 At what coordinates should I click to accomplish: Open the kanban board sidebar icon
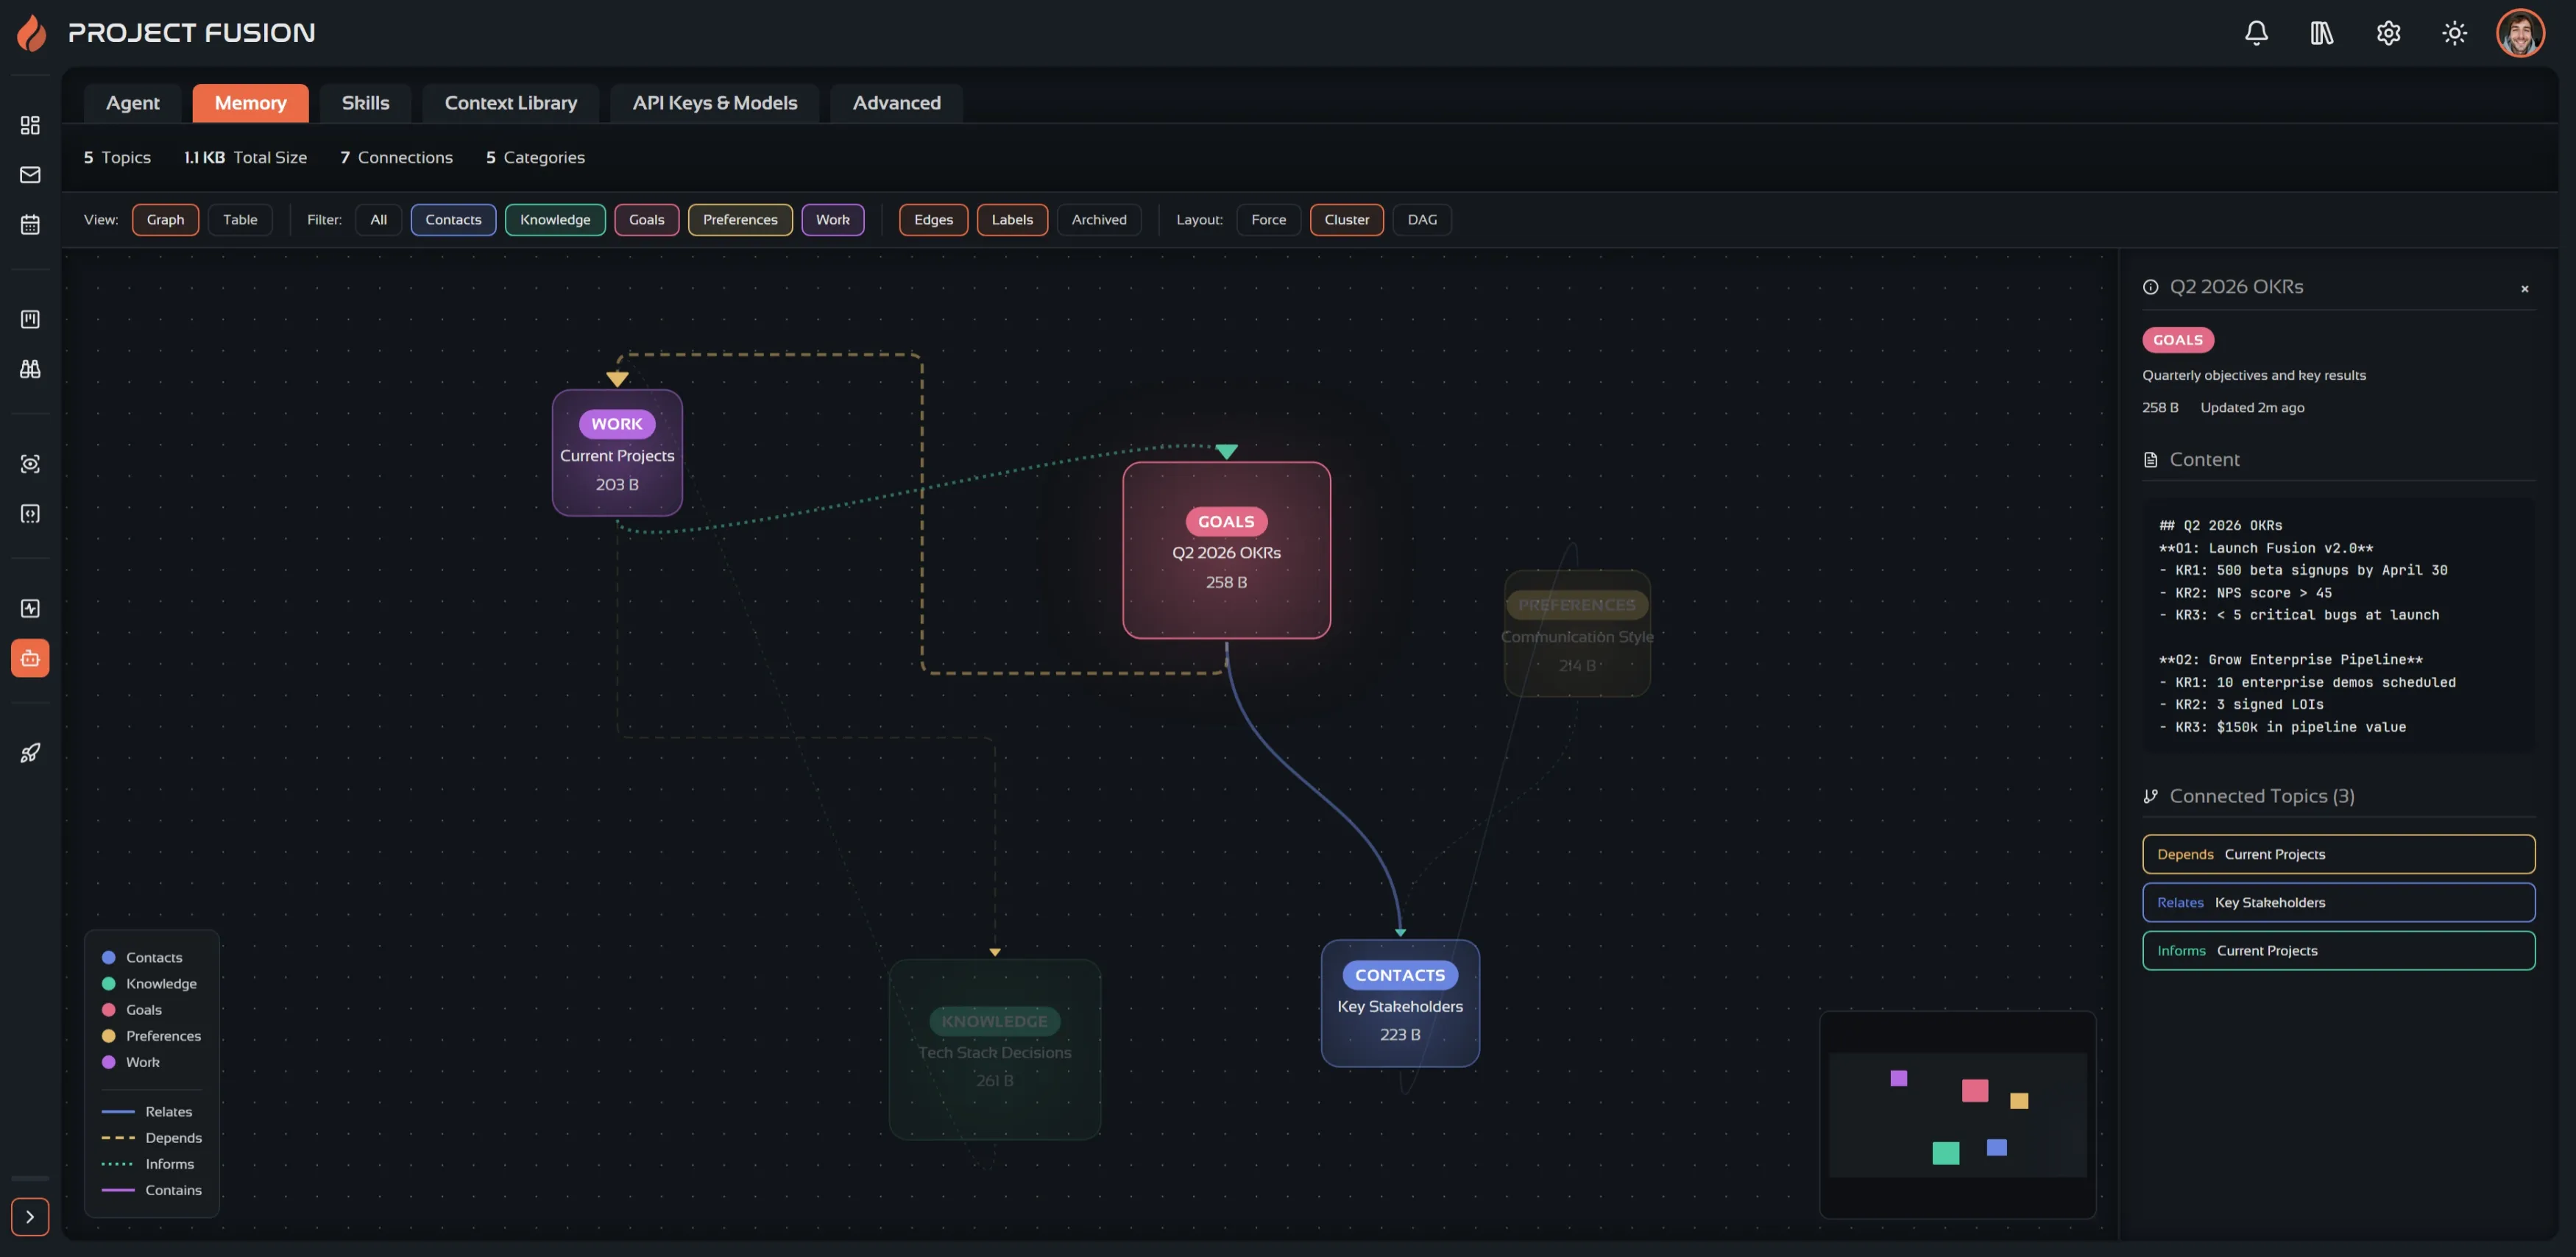coord(30,319)
